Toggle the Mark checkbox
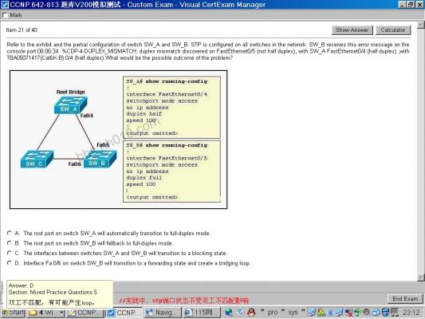 [5, 15]
